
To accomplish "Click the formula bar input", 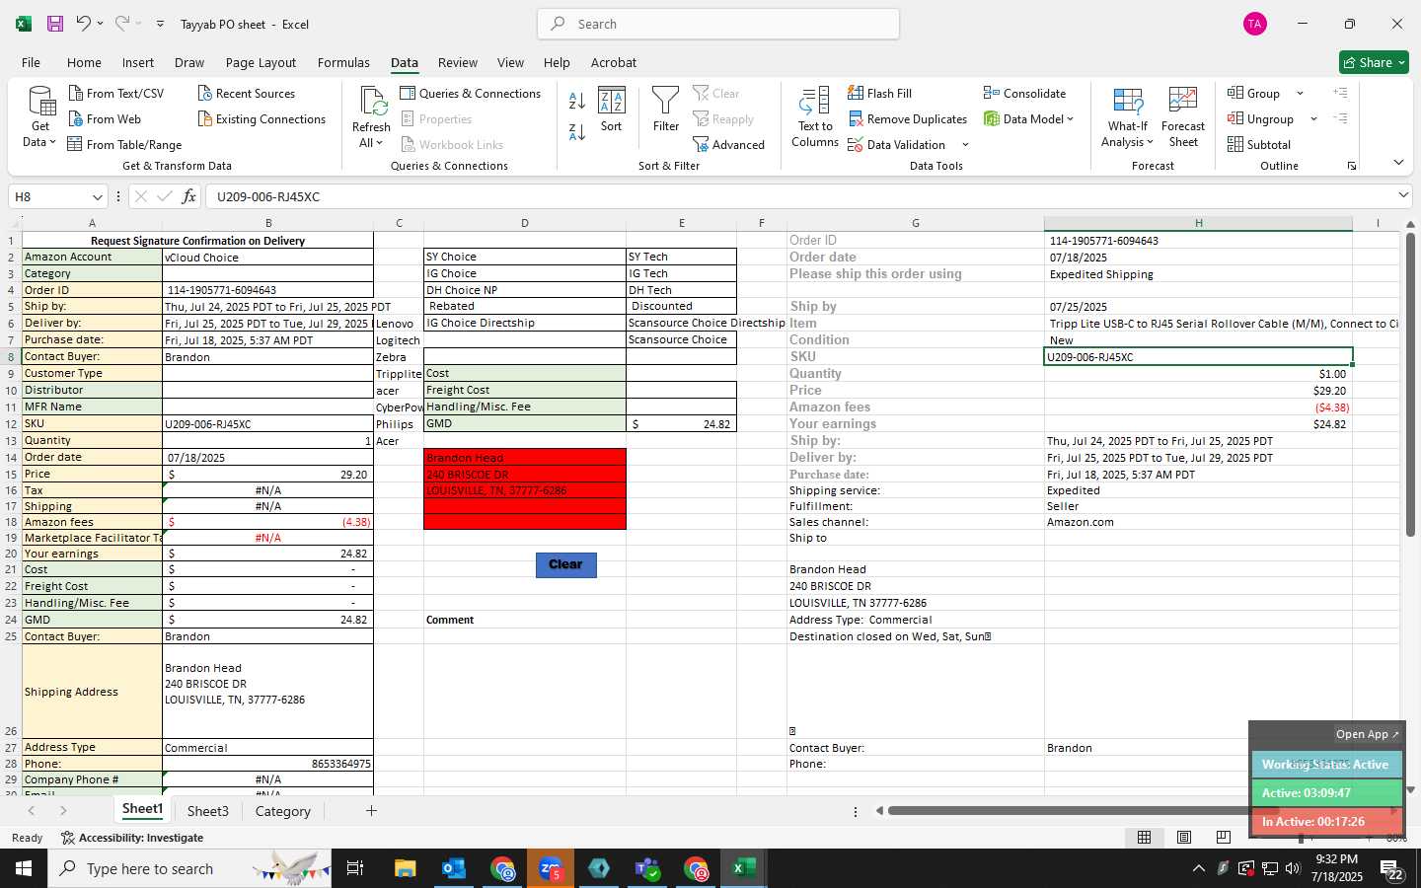I will (x=799, y=196).
